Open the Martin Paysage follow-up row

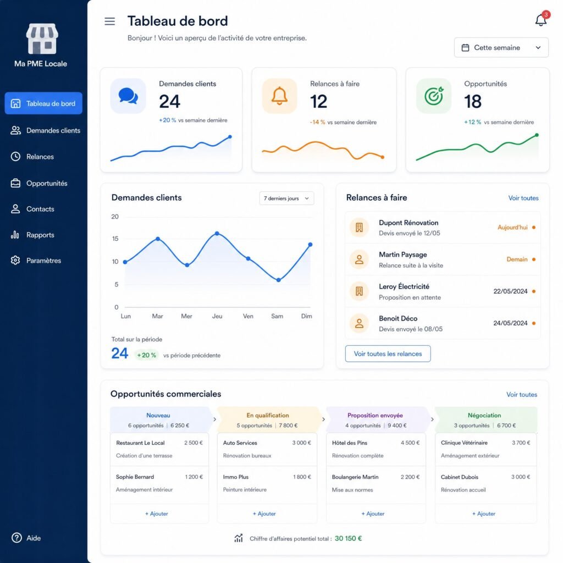pos(443,260)
